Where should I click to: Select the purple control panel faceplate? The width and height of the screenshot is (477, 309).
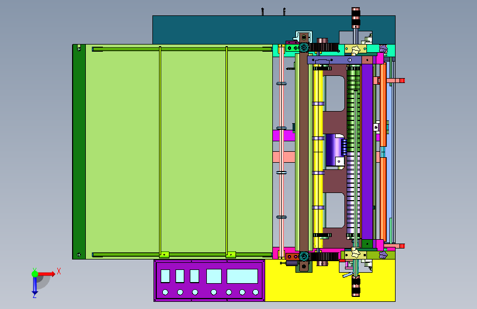point(209,281)
